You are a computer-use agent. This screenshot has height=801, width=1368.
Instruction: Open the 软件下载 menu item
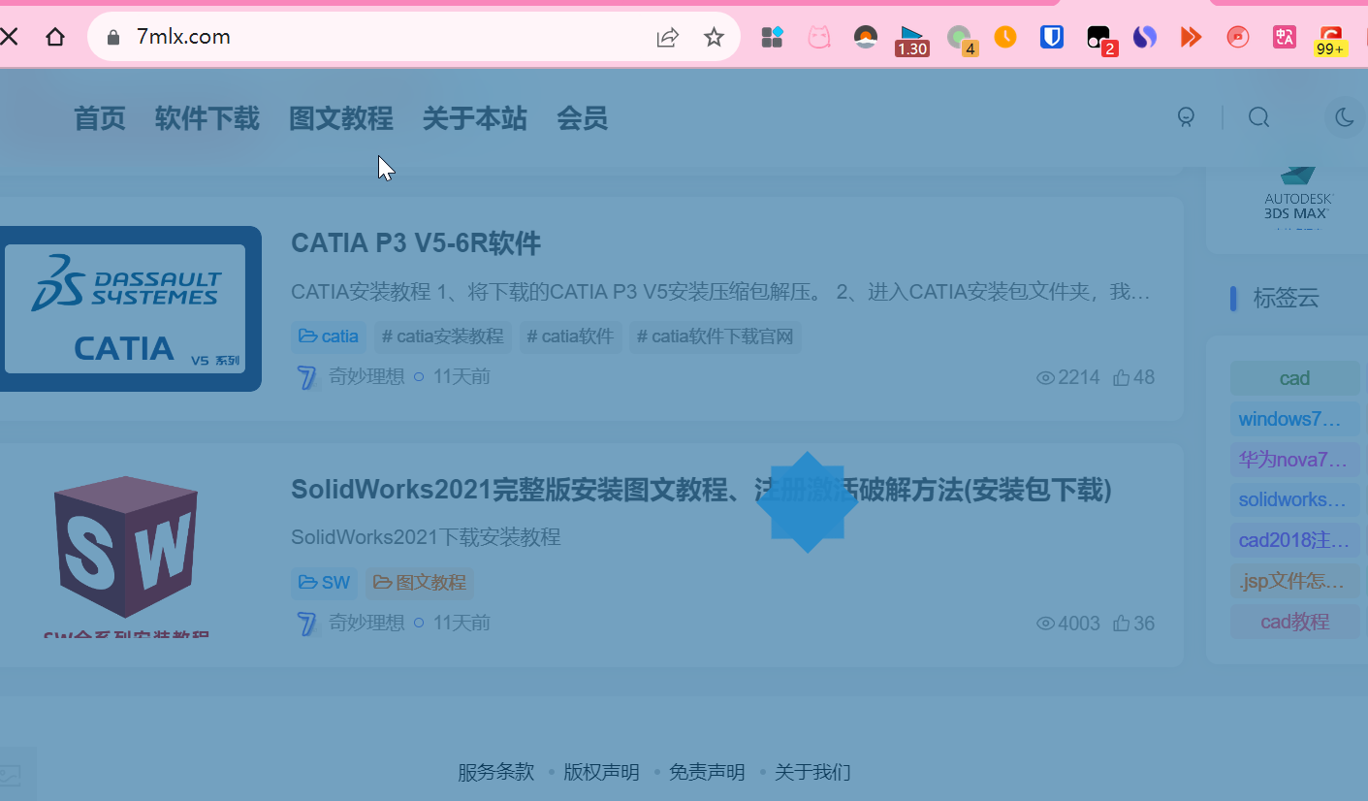point(207,118)
